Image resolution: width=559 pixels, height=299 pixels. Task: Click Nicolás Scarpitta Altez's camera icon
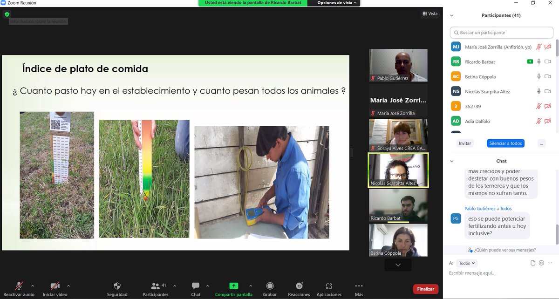click(548, 91)
